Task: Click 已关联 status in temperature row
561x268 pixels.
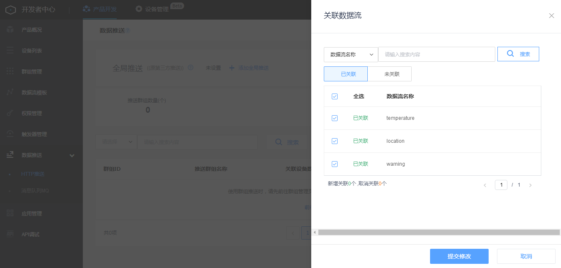Action: coord(361,118)
